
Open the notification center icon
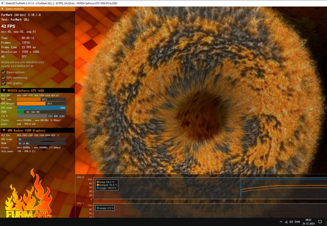[320, 222]
